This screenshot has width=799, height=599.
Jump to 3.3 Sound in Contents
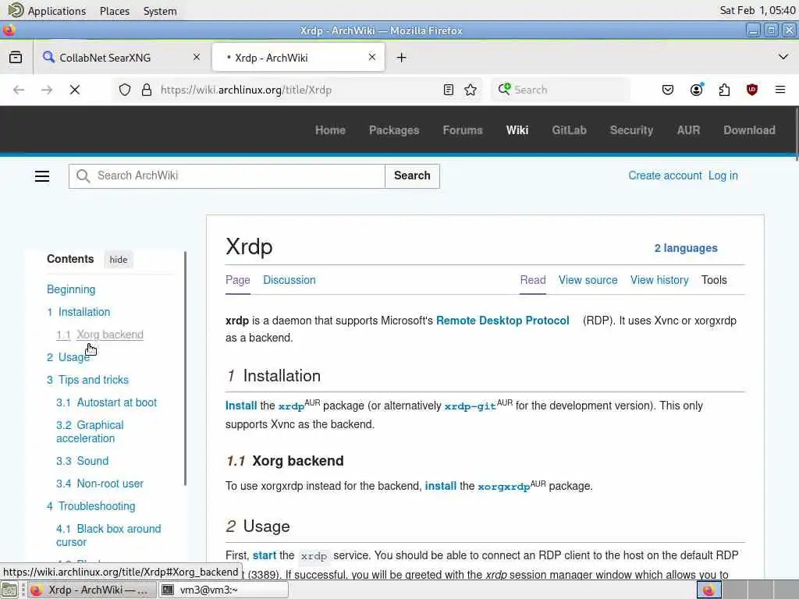pos(83,461)
